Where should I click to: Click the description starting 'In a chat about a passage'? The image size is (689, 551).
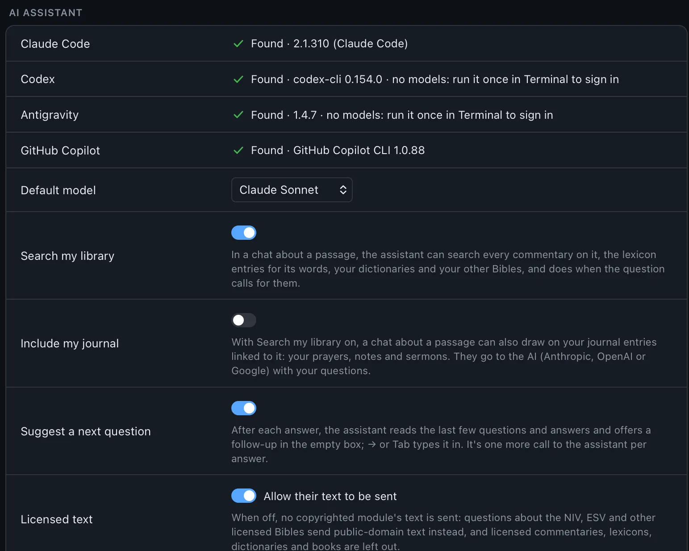coord(448,269)
